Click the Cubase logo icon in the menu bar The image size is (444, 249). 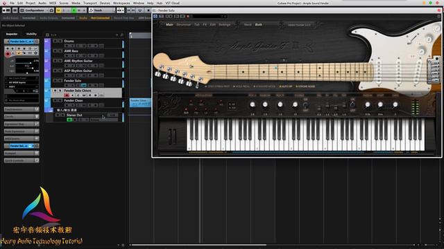point(4,3)
